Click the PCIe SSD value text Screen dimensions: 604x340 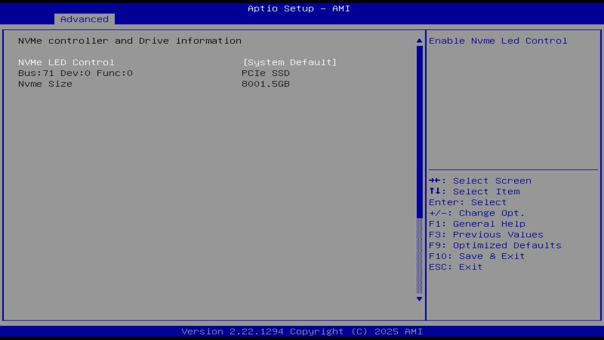(265, 73)
